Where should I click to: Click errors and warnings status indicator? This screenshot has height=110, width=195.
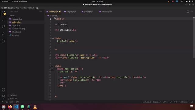[10, 102]
